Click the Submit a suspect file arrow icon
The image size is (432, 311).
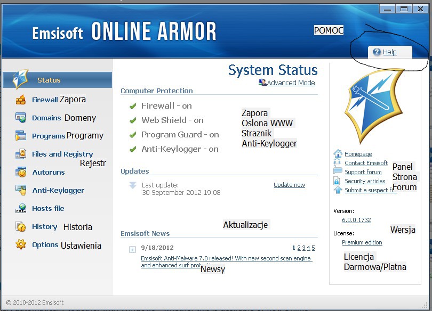click(338, 190)
